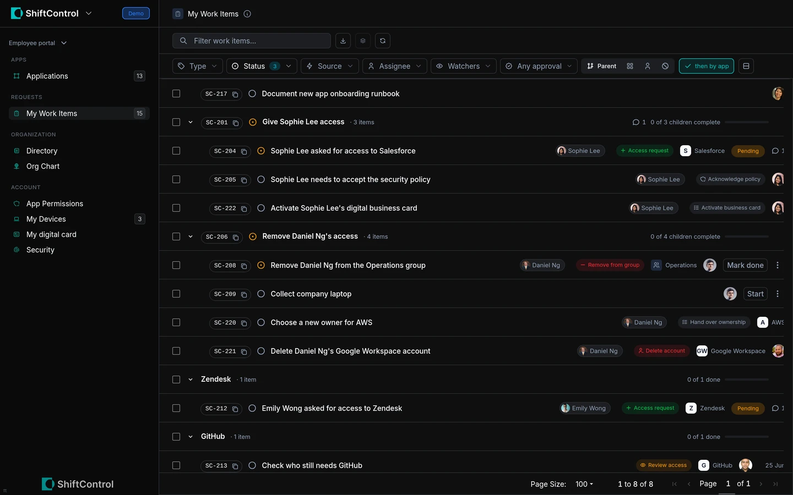The width and height of the screenshot is (793, 495).
Task: Copy the SC-222 item ID
Action: (244, 208)
